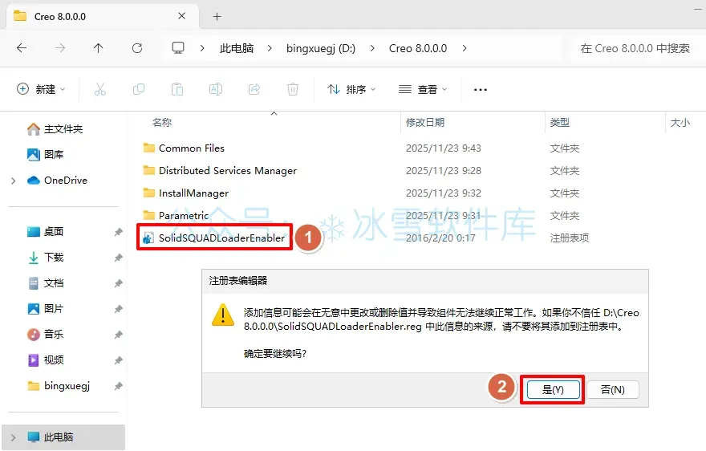Image resolution: width=706 pixels, height=451 pixels.
Task: Expand the OneDrive tree node
Action: click(x=14, y=181)
